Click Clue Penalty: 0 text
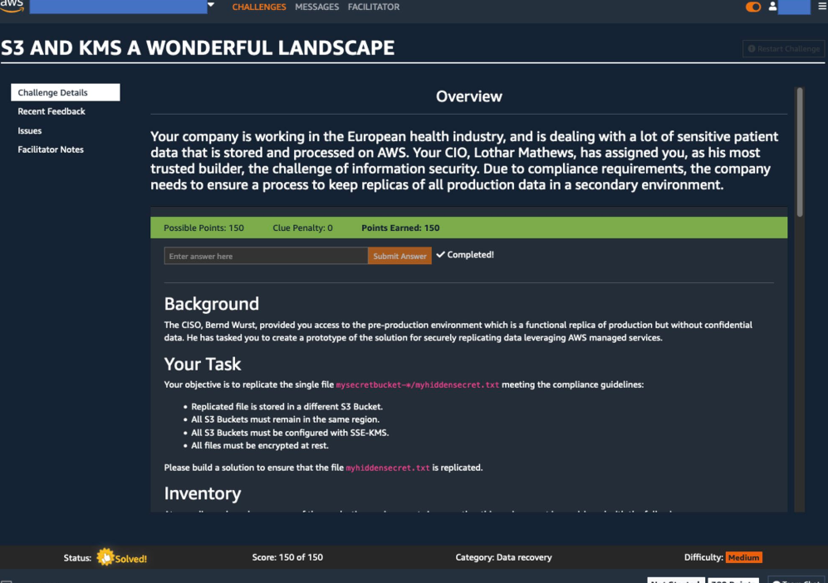 pyautogui.click(x=302, y=228)
